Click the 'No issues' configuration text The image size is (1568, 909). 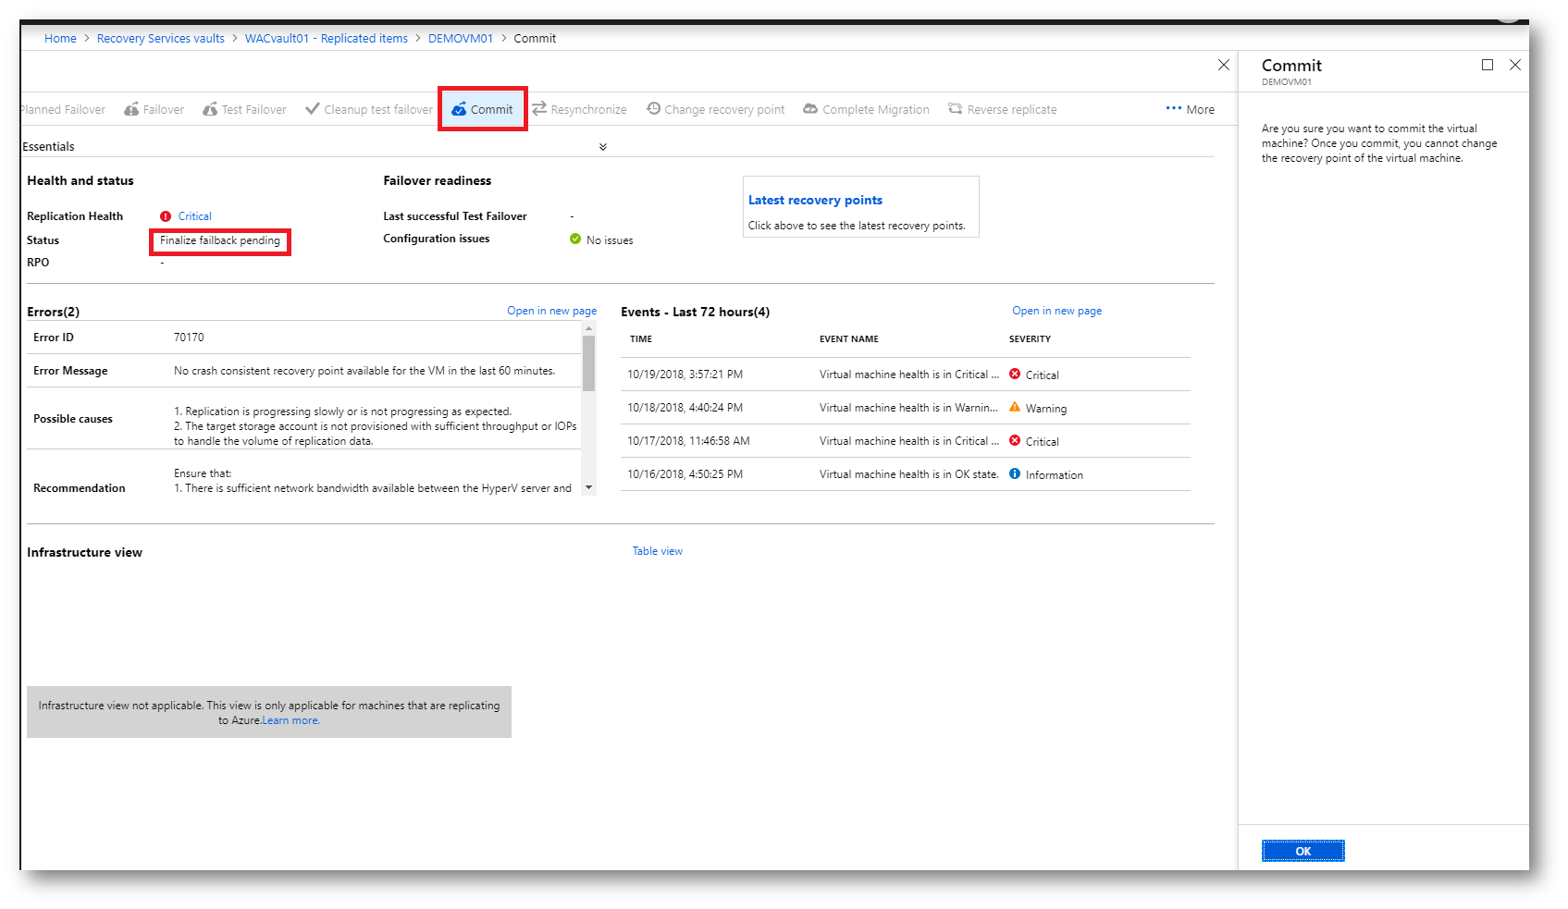[x=610, y=240]
